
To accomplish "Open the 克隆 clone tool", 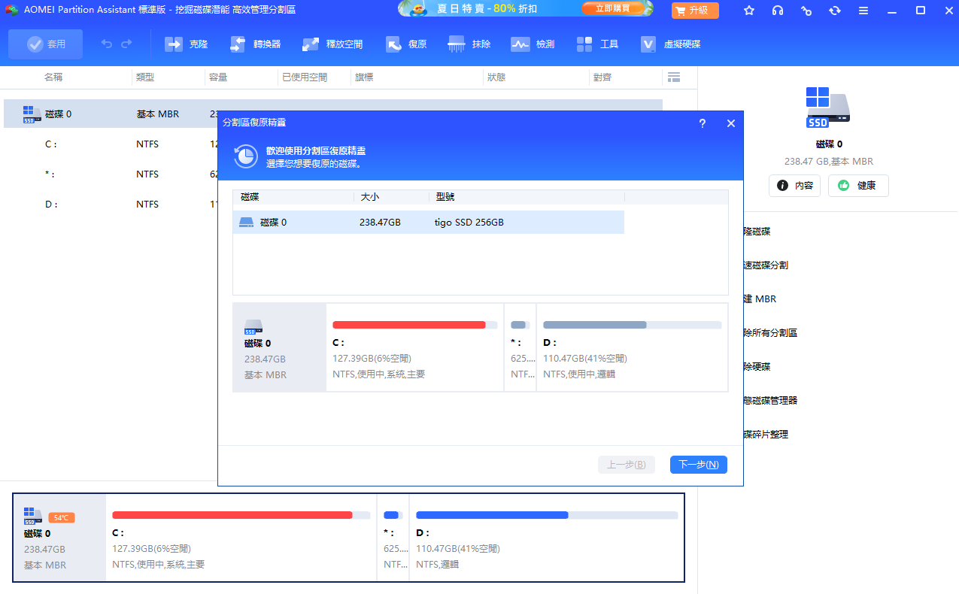I will 186,44.
